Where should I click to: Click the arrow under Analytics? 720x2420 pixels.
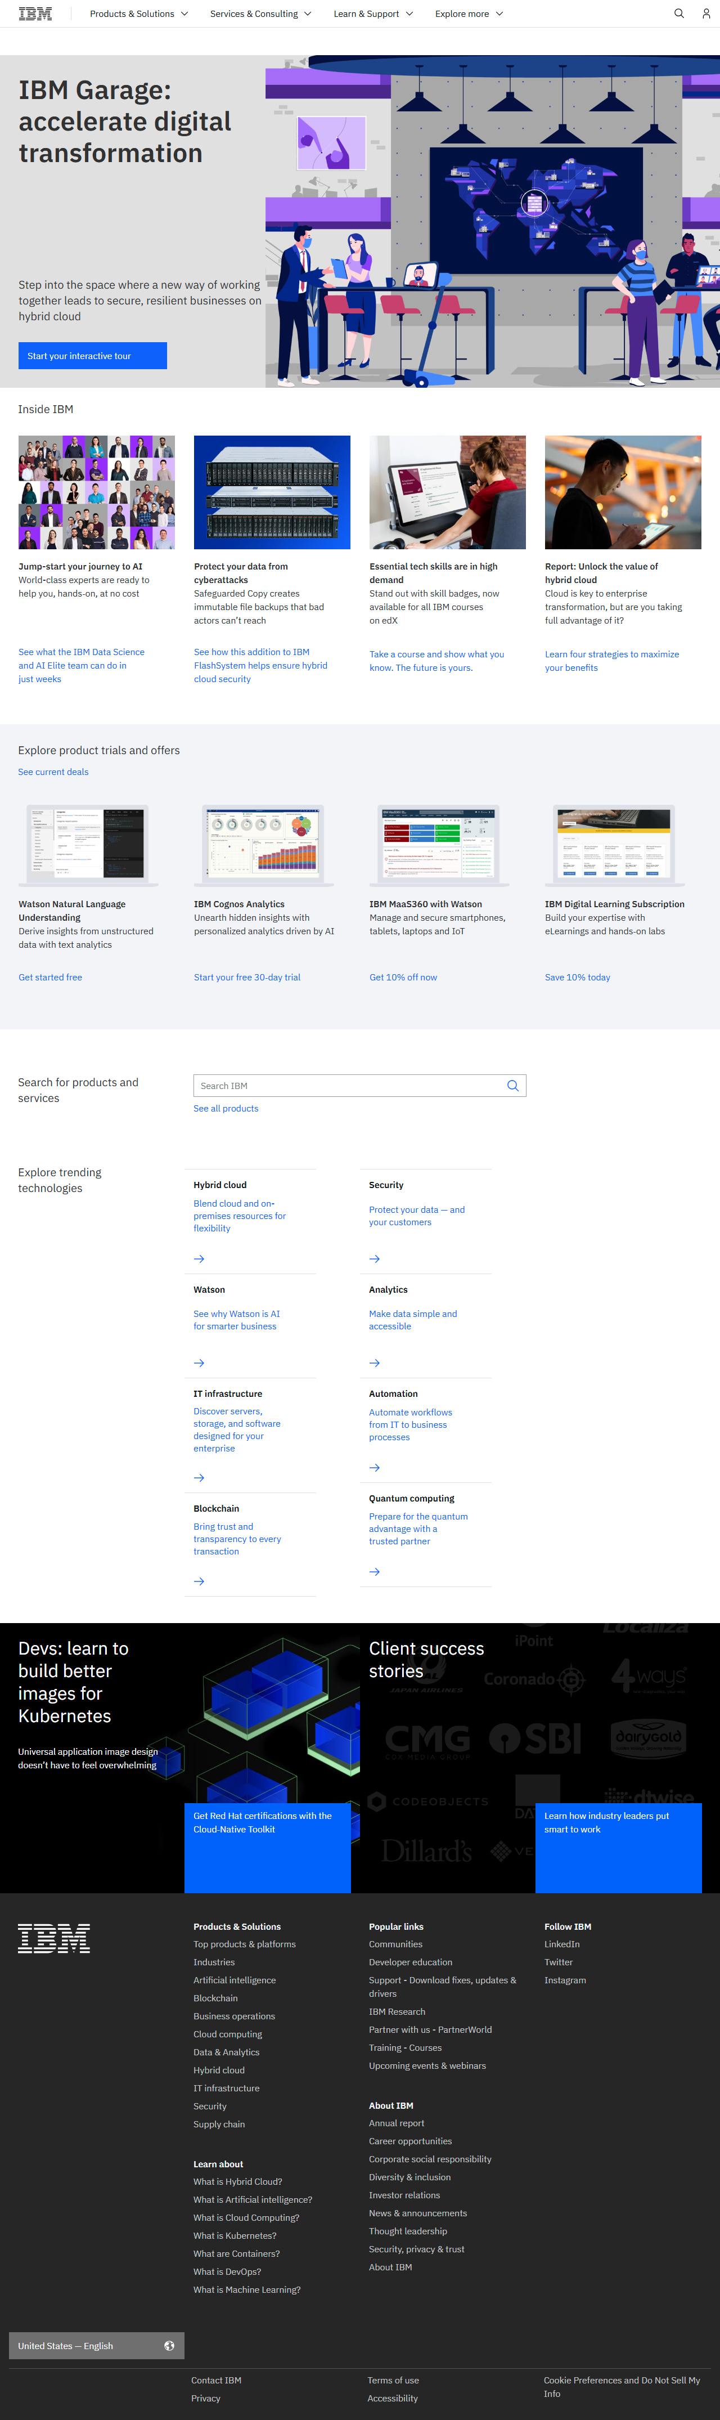375,1362
